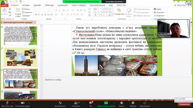Unmute microphone with Включить звук

(7, 104)
